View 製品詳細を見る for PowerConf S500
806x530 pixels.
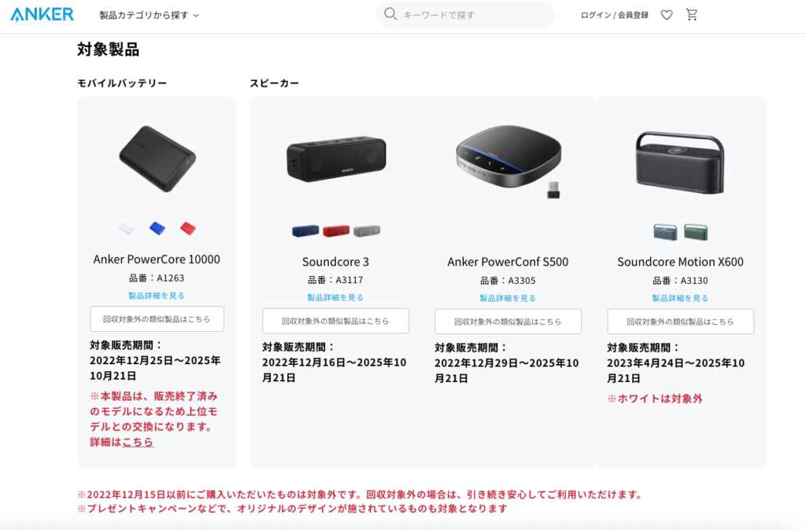[x=508, y=298]
